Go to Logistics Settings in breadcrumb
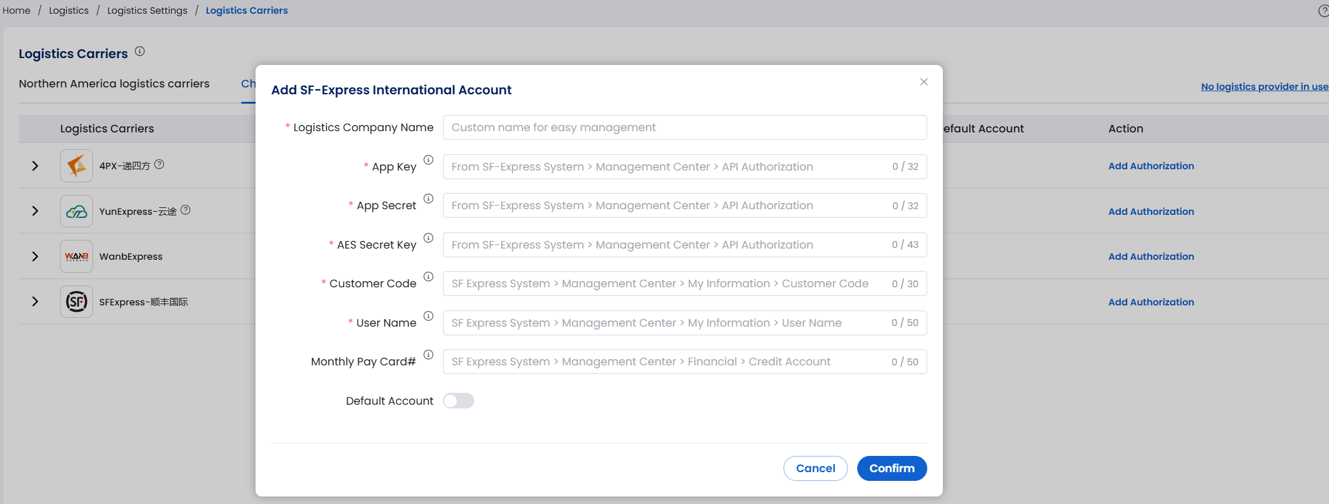Image resolution: width=1329 pixels, height=504 pixels. pos(147,11)
